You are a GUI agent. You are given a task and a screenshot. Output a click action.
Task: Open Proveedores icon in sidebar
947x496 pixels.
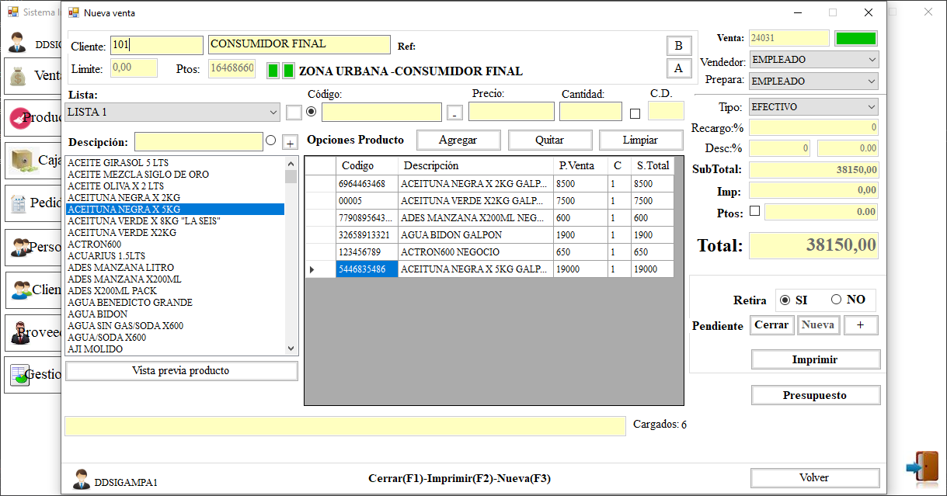pos(21,332)
